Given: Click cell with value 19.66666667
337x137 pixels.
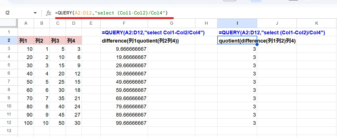Looking at the screenshot, I should pos(124,57).
